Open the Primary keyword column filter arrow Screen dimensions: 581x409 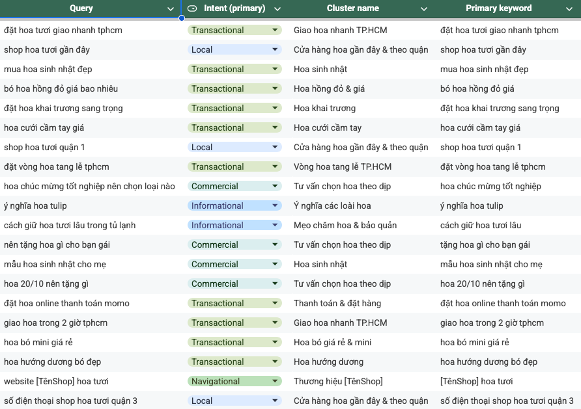click(x=569, y=9)
